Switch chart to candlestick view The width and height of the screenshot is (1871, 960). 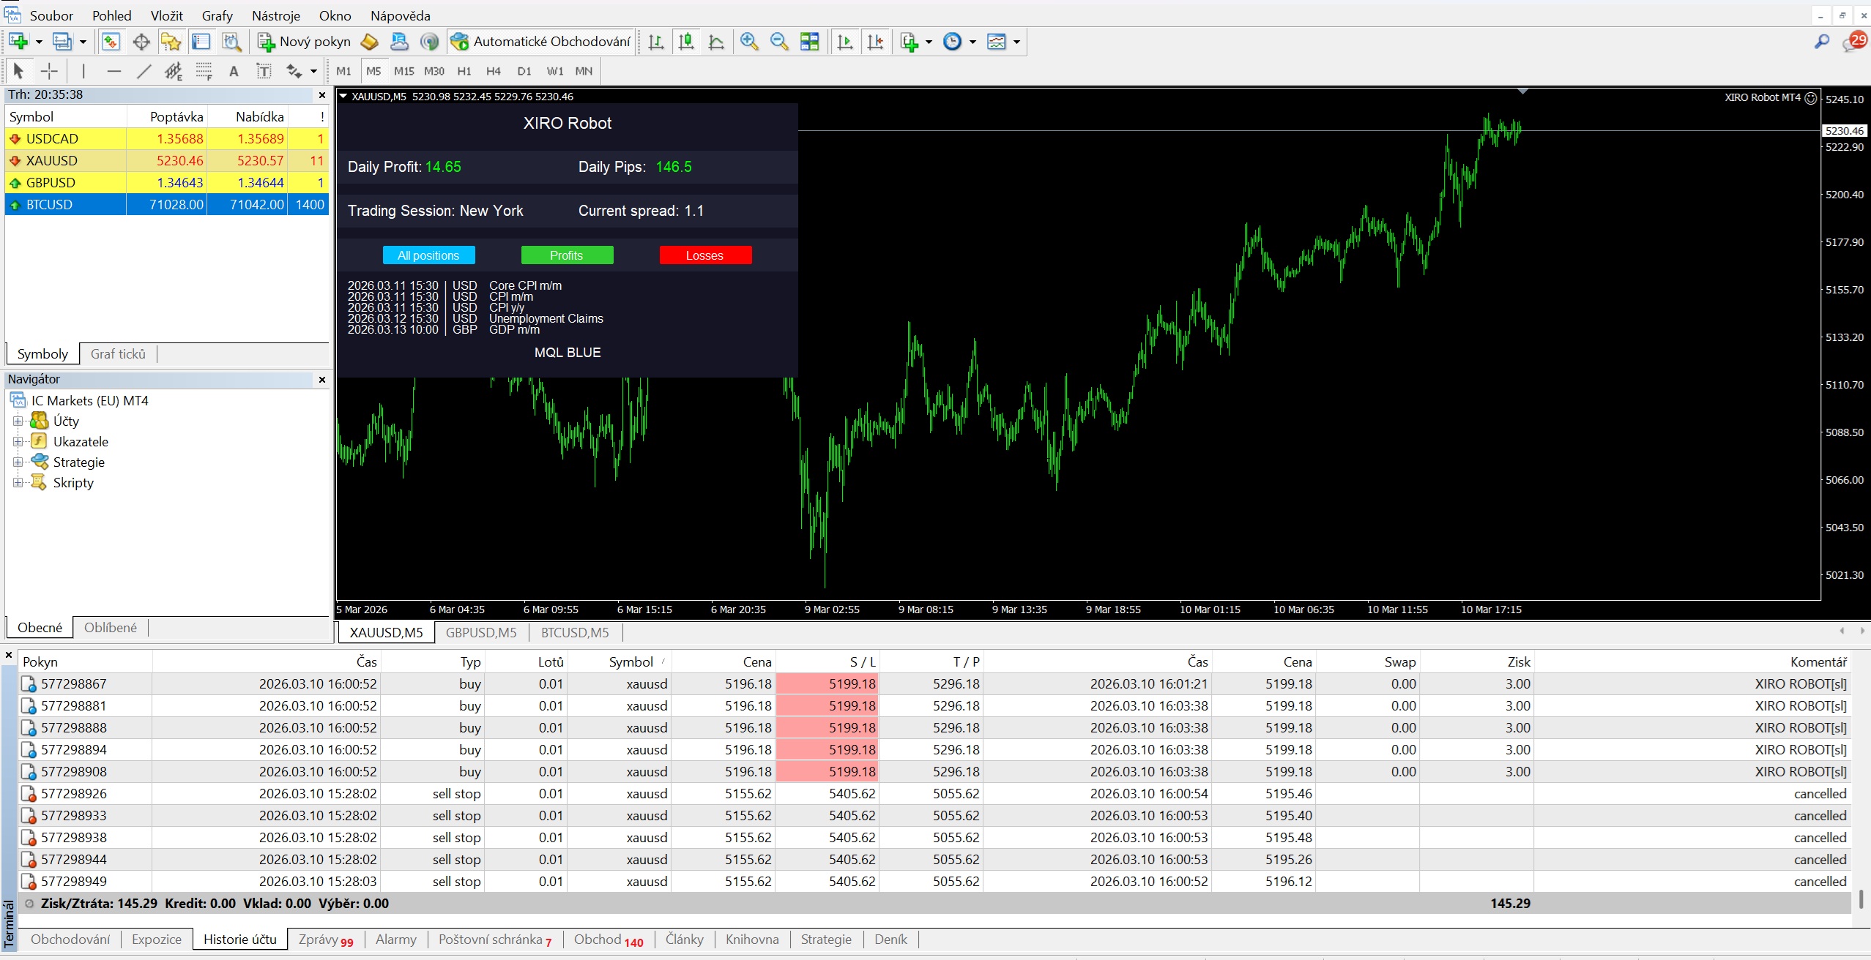tap(686, 42)
